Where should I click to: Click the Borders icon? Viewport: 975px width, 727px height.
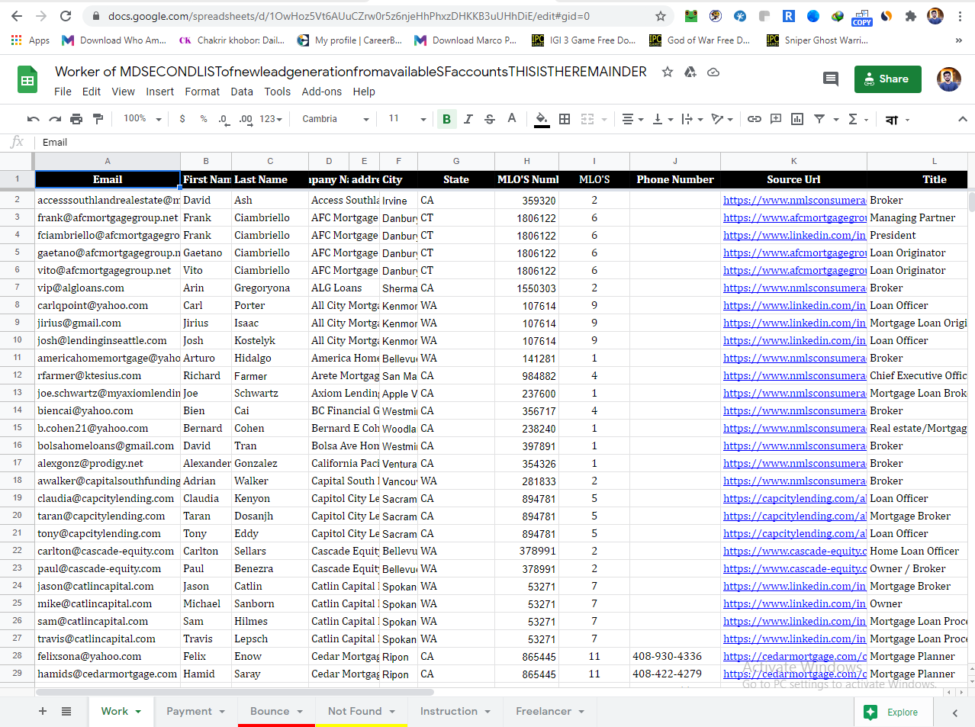(x=564, y=119)
